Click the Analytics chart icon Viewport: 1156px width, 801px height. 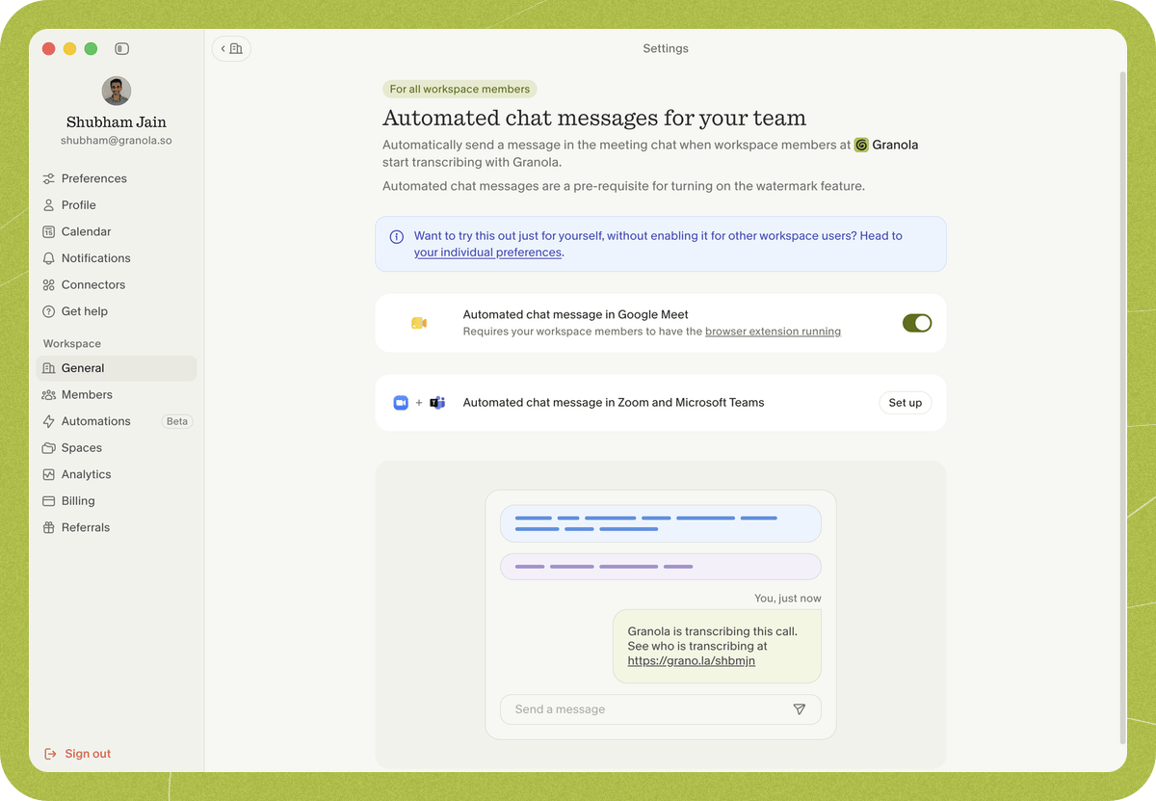pyautogui.click(x=49, y=474)
